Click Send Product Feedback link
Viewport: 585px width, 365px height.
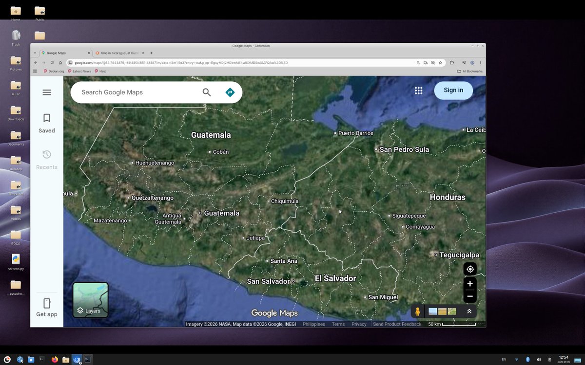click(x=397, y=324)
